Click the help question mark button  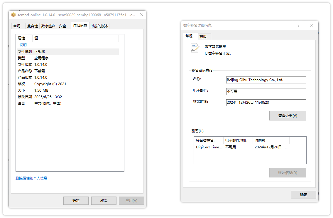[x=298, y=26]
